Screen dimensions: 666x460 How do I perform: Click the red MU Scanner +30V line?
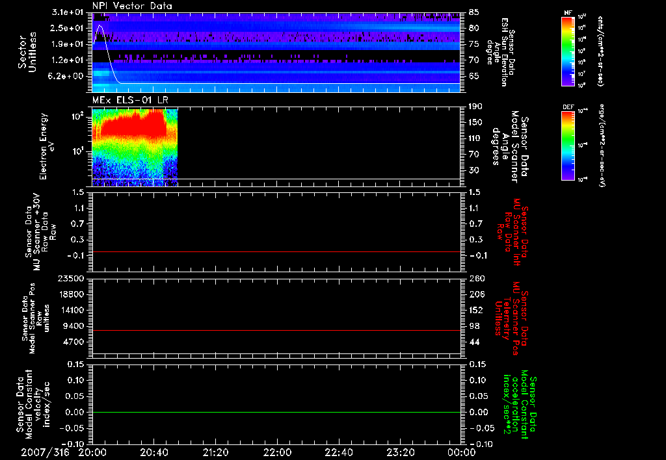click(276, 251)
